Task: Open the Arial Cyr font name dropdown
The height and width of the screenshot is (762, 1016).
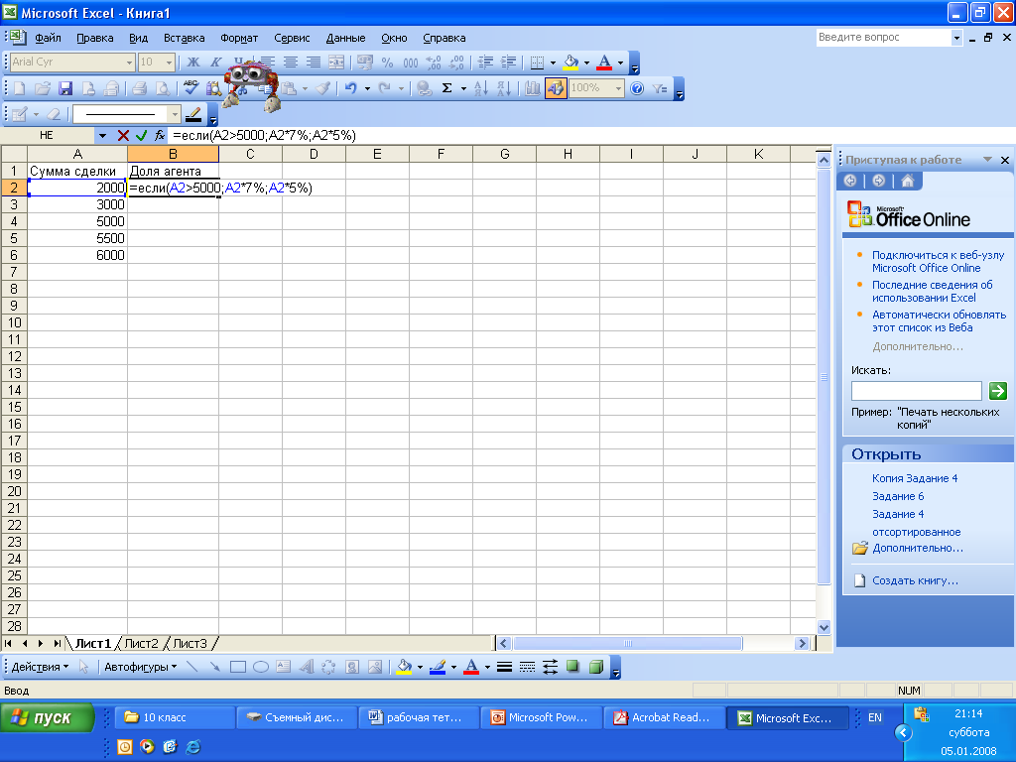Action: click(x=130, y=63)
